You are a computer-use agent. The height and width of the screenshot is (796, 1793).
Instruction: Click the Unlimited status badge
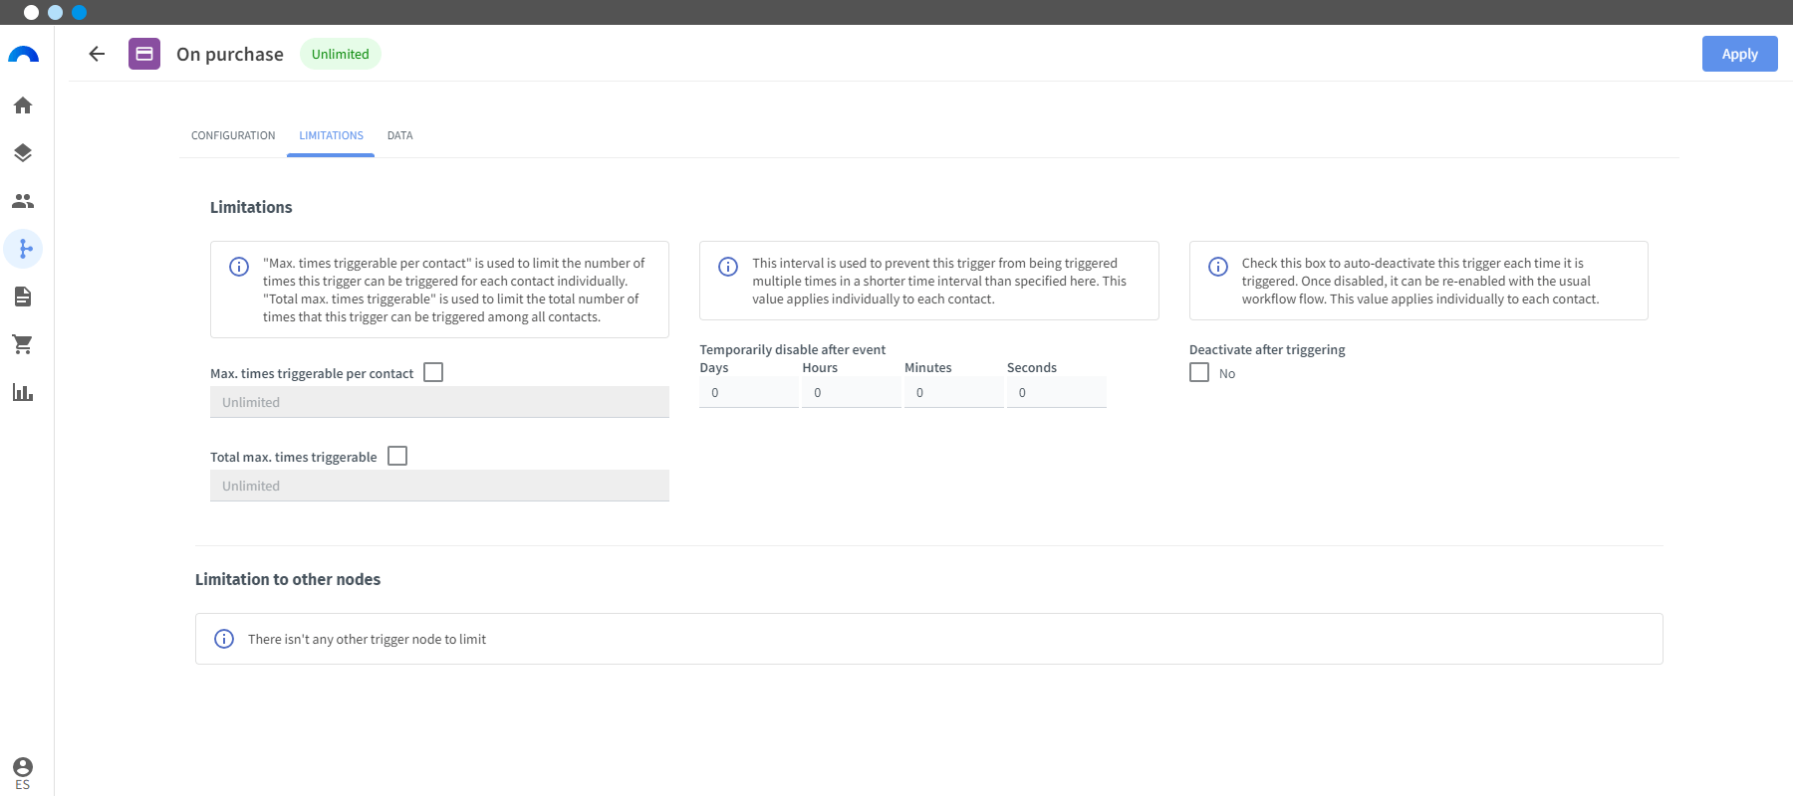tap(341, 54)
